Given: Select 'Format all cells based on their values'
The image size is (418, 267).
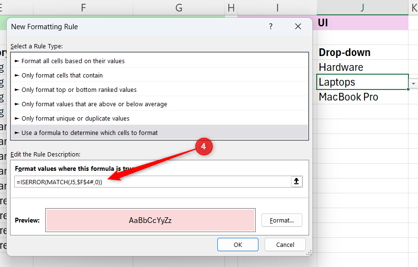Looking at the screenshot, I should pyautogui.click(x=160, y=61).
